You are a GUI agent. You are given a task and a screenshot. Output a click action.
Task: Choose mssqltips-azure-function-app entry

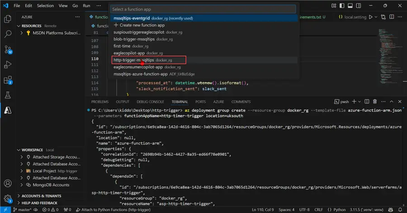[204, 74]
